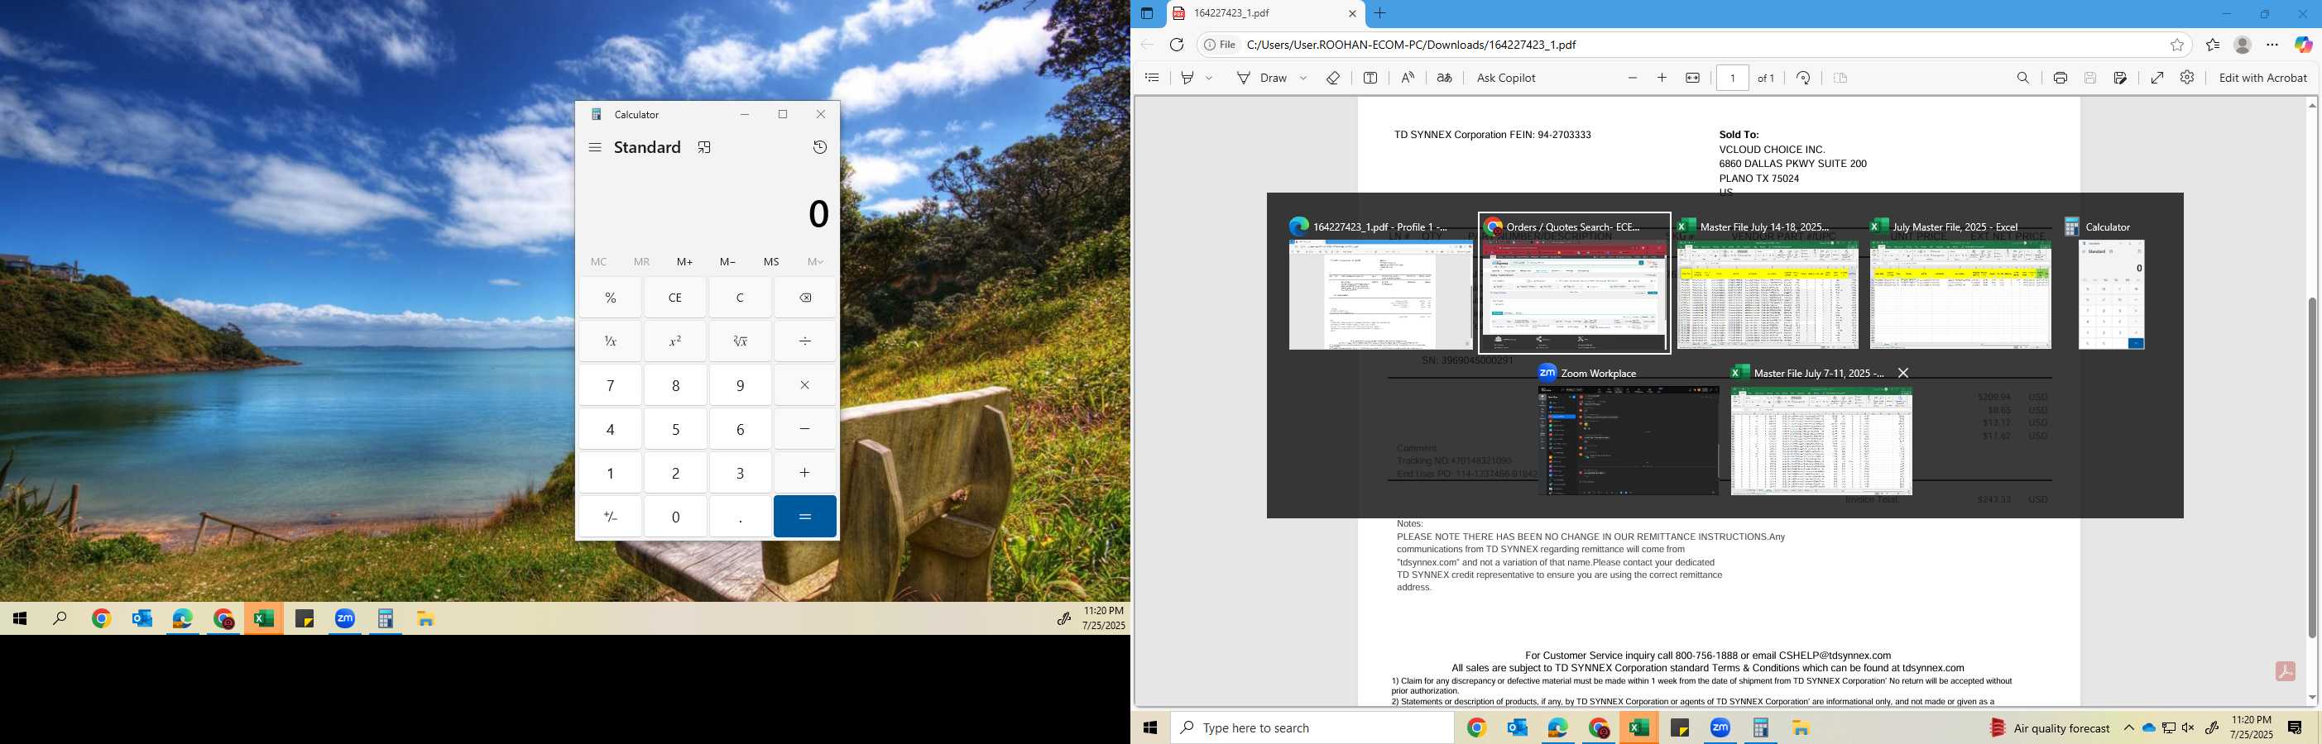Screen dimensions: 2322x744
Task: Switch to Orders / Quotes Search Chrome thumbnail
Action: point(1574,284)
